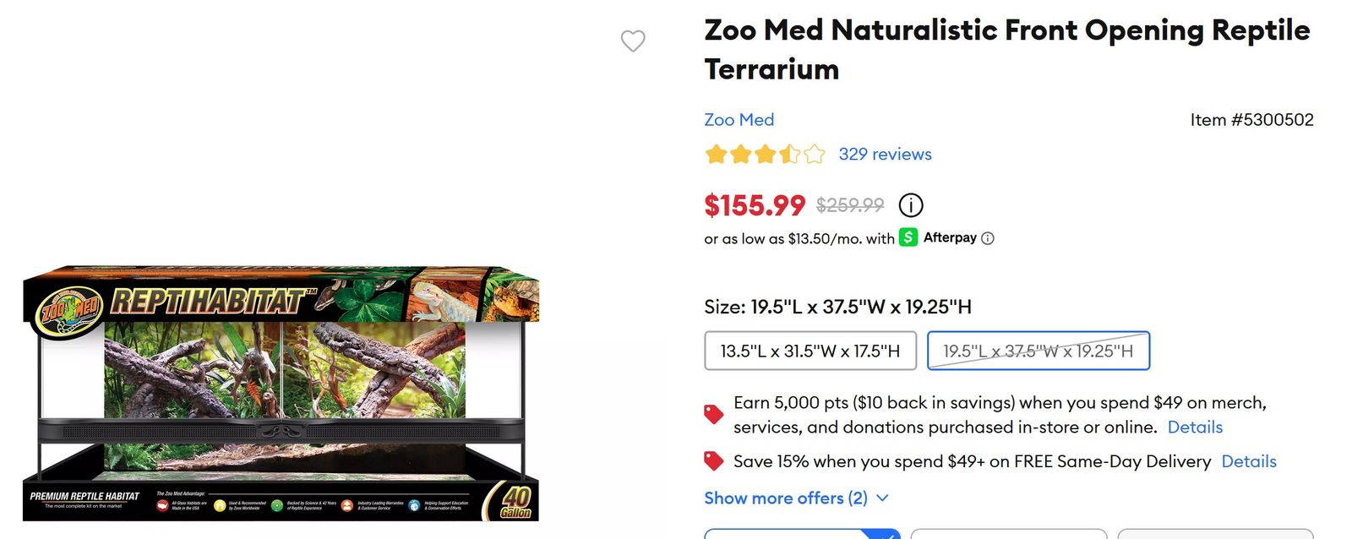Open the Zoo Med brand link
The image size is (1352, 539).
tap(739, 120)
